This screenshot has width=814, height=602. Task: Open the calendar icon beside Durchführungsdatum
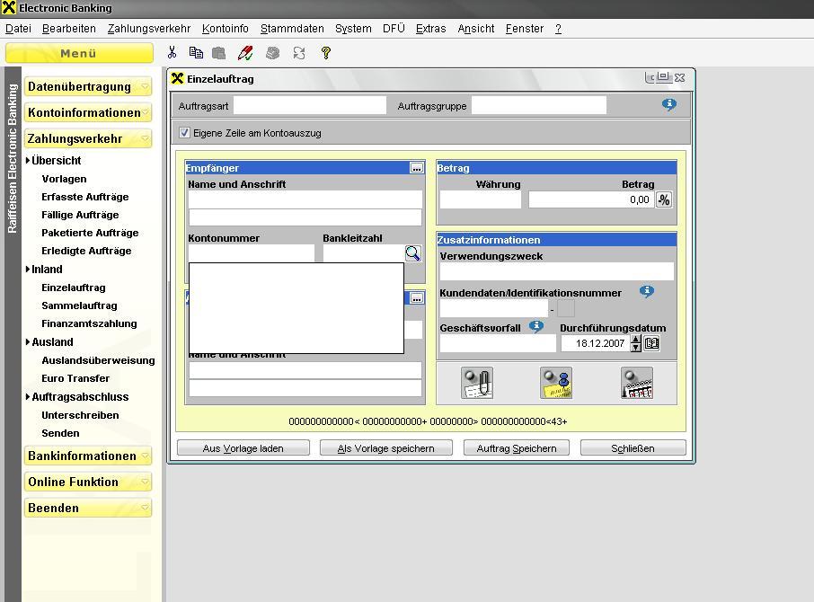(x=652, y=343)
